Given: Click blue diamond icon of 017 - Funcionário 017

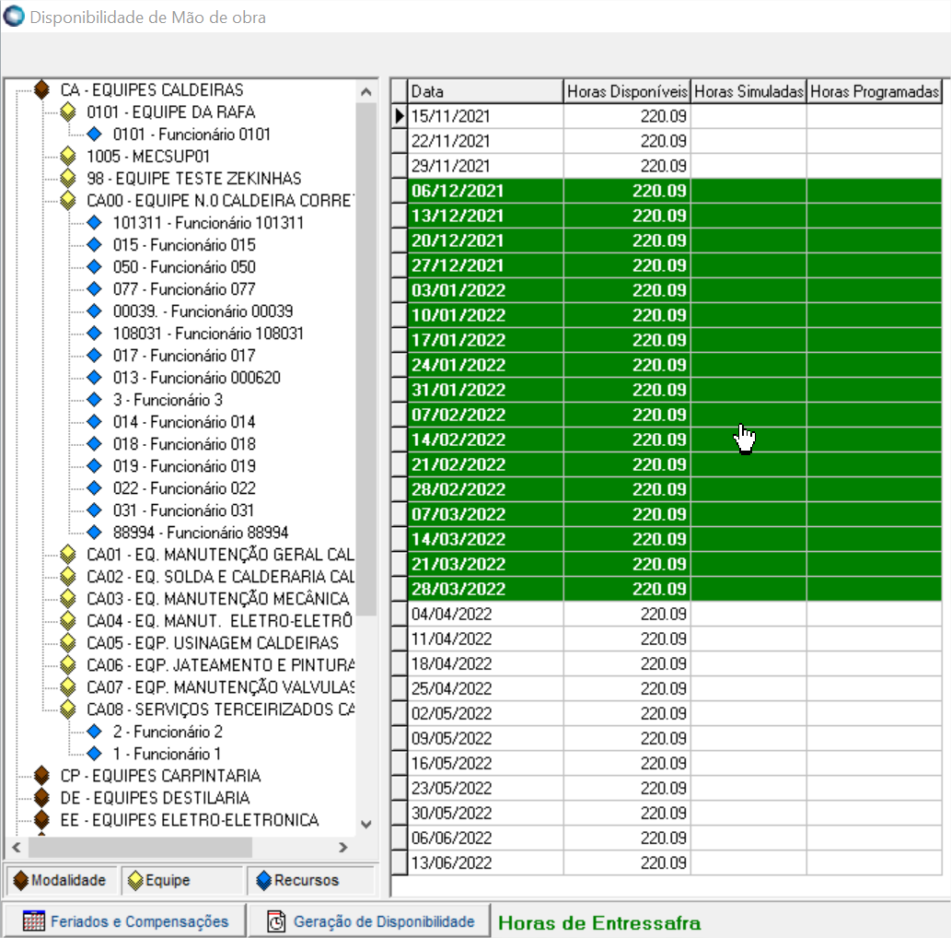Looking at the screenshot, I should [x=94, y=355].
